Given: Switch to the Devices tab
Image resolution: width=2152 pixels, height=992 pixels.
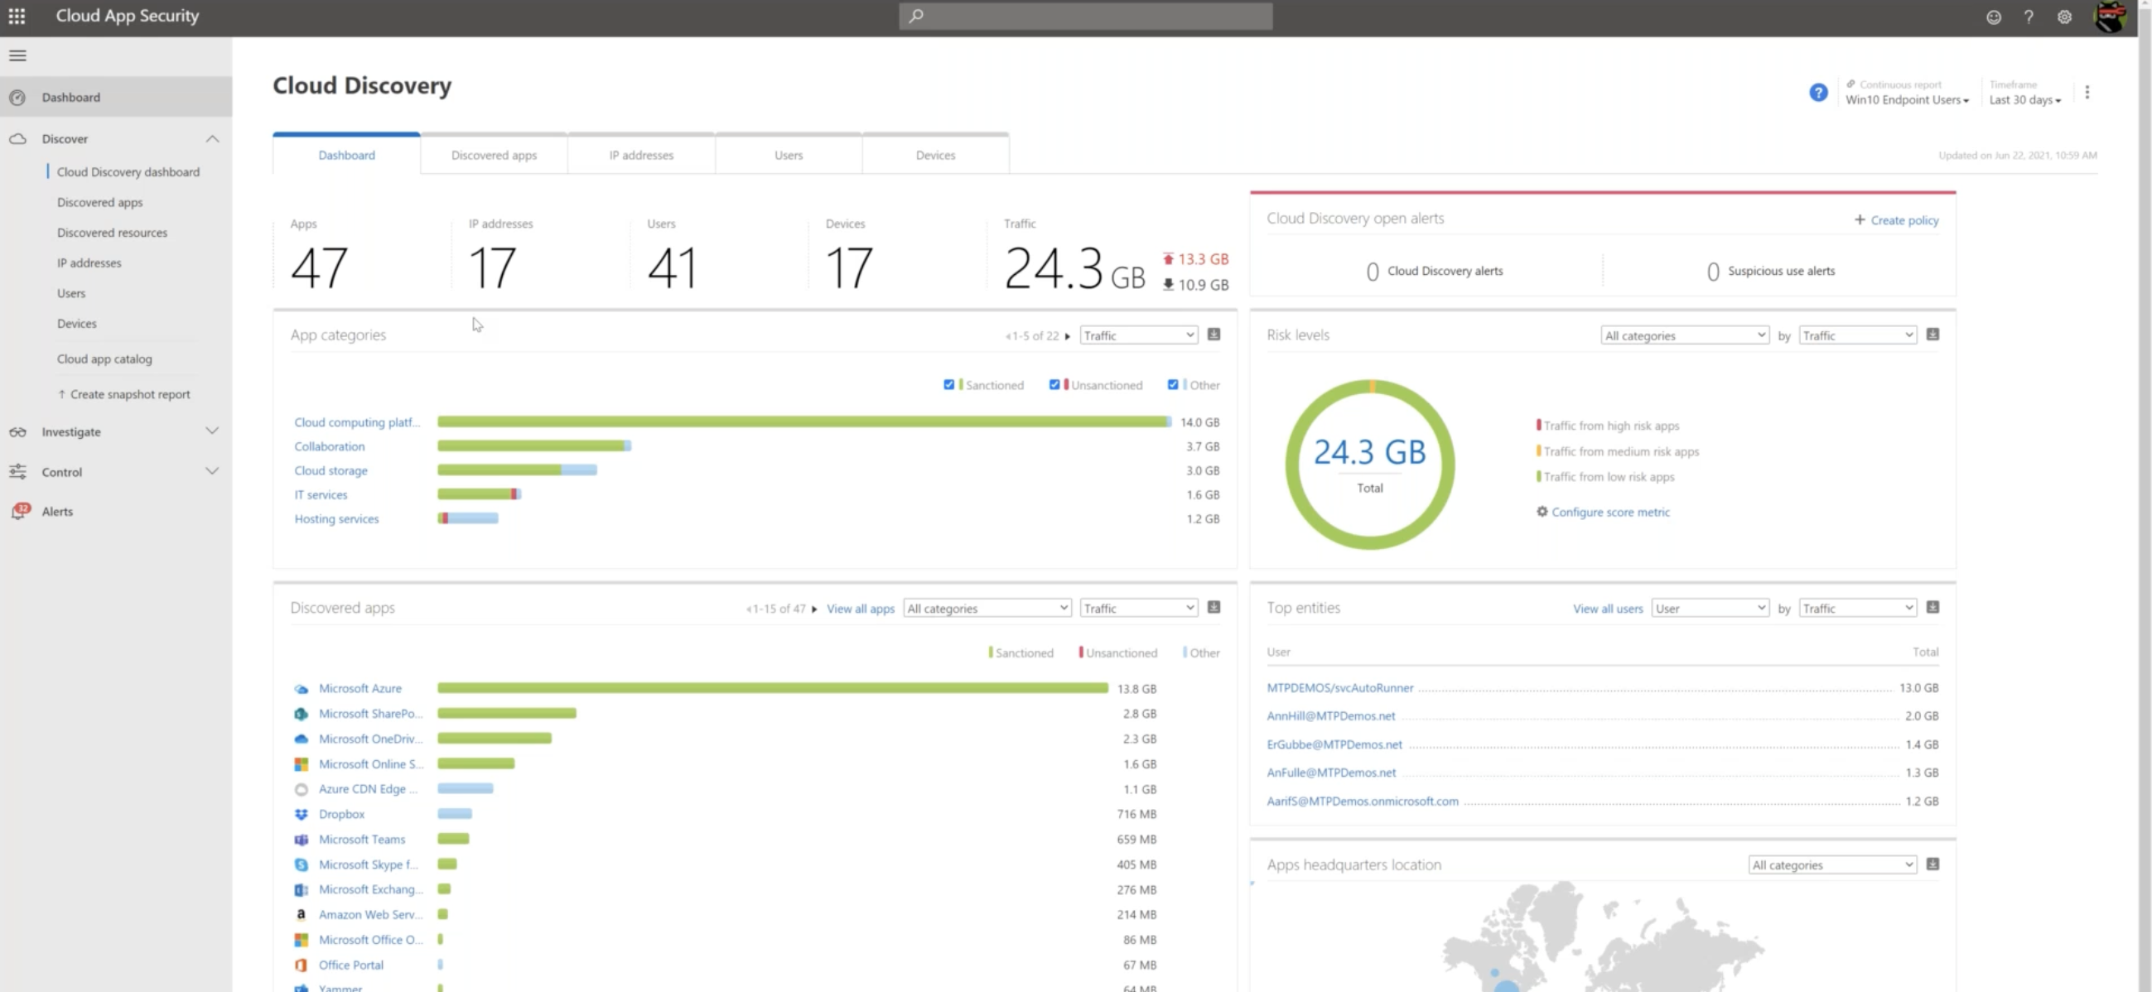Looking at the screenshot, I should point(935,155).
